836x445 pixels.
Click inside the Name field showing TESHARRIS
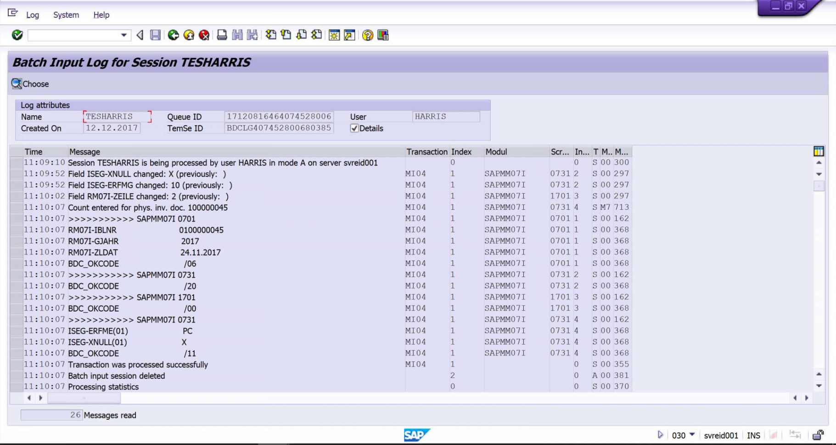pos(117,117)
